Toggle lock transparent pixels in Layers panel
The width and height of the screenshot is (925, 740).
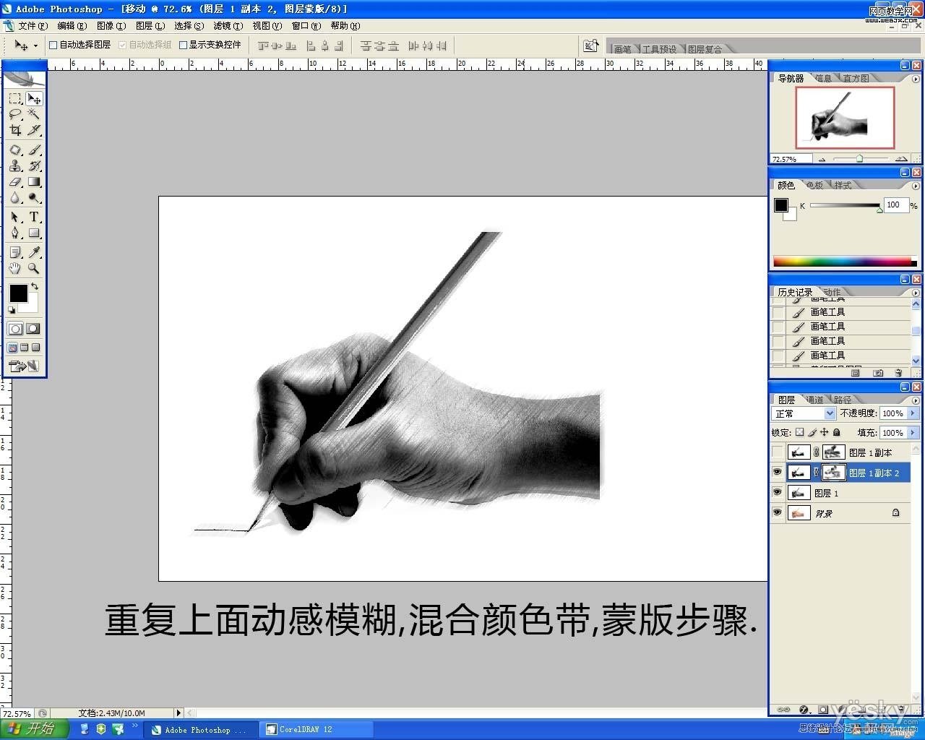[x=799, y=432]
